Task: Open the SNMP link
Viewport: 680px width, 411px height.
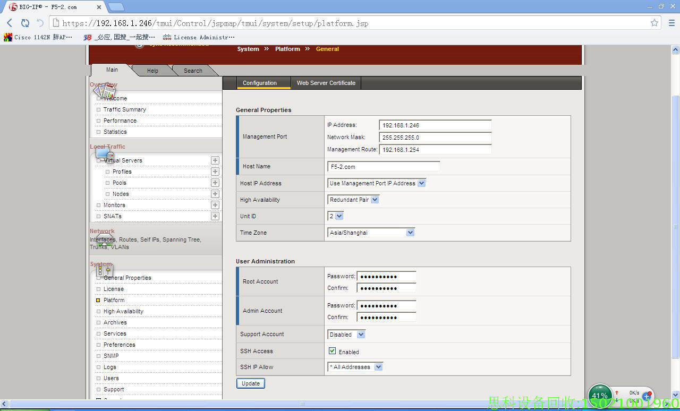Action: click(111, 356)
